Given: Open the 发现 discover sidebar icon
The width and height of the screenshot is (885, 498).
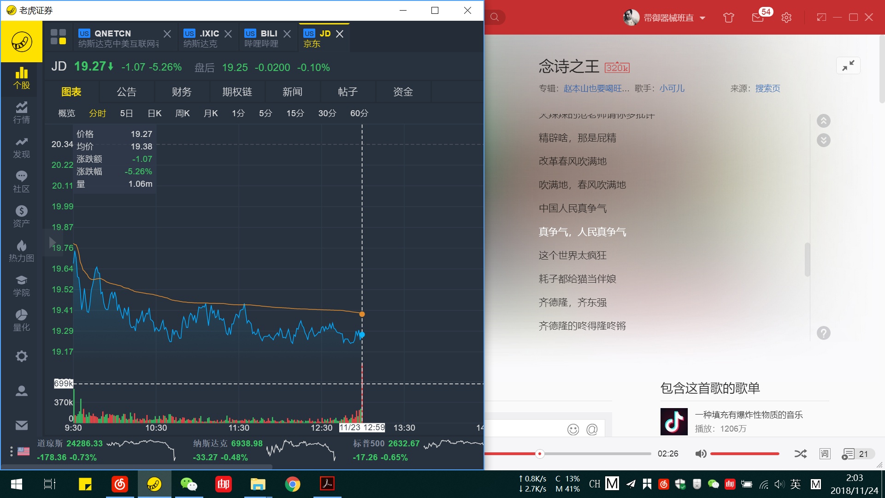Looking at the screenshot, I should coord(21,148).
